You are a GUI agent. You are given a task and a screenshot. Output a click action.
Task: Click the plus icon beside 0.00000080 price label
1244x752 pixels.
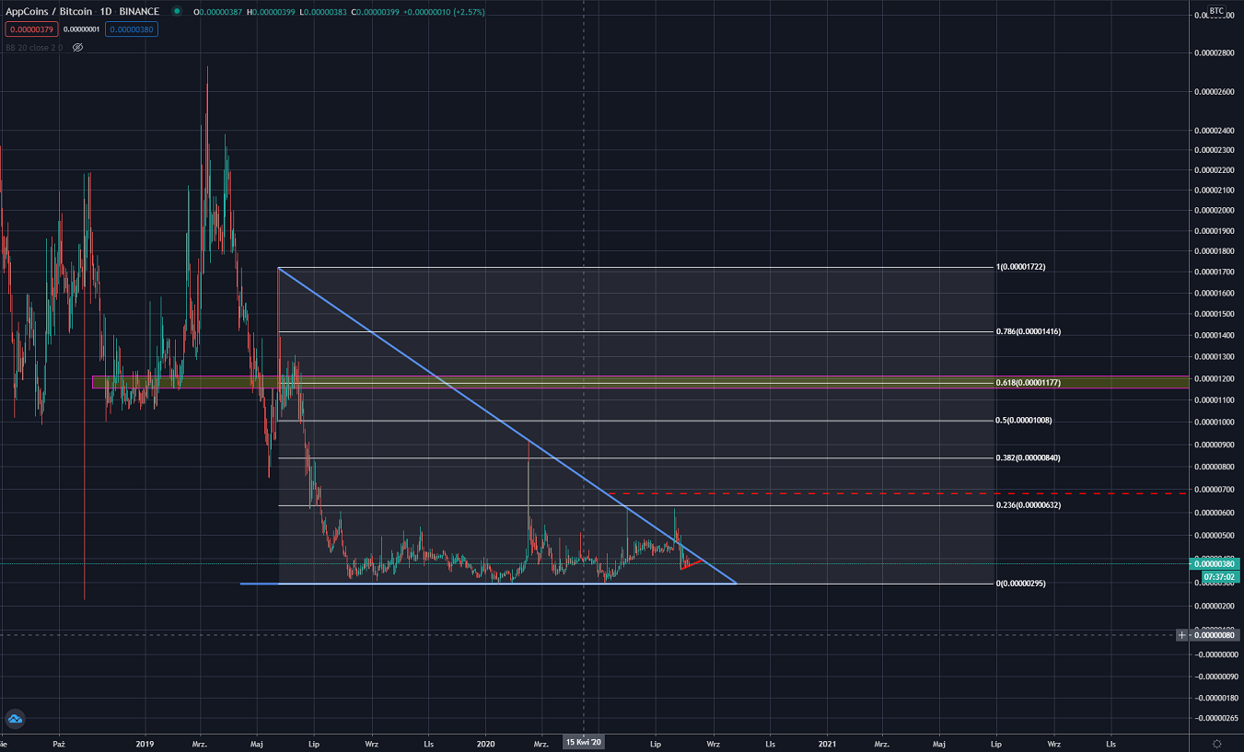point(1182,635)
